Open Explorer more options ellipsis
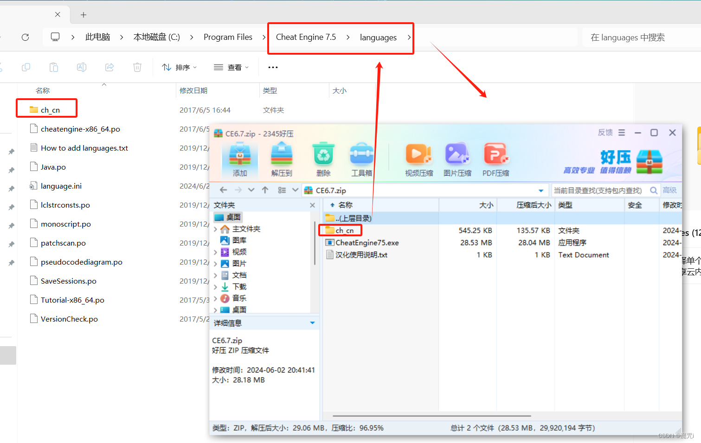 point(273,68)
